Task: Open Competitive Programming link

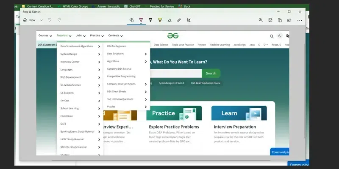Action: coord(121,76)
